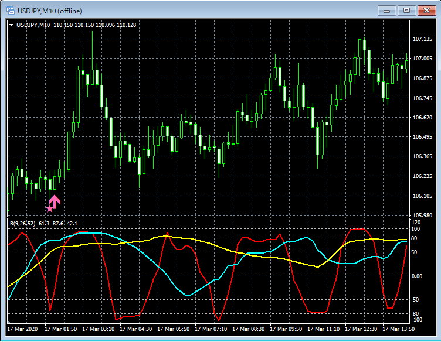The width and height of the screenshot is (441, 342).
Task: Click indicator scale level 120
Action: tap(416, 223)
